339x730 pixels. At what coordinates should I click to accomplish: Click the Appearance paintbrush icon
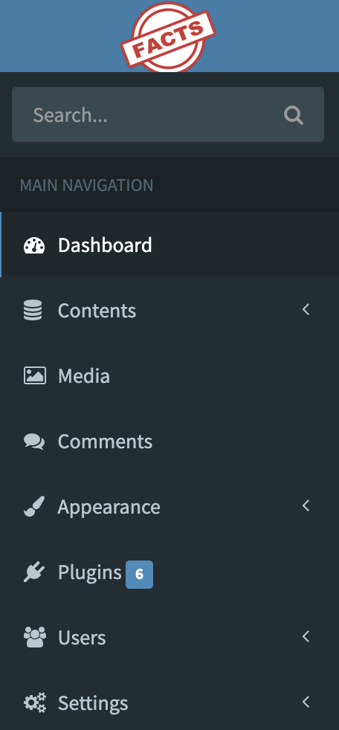point(34,506)
